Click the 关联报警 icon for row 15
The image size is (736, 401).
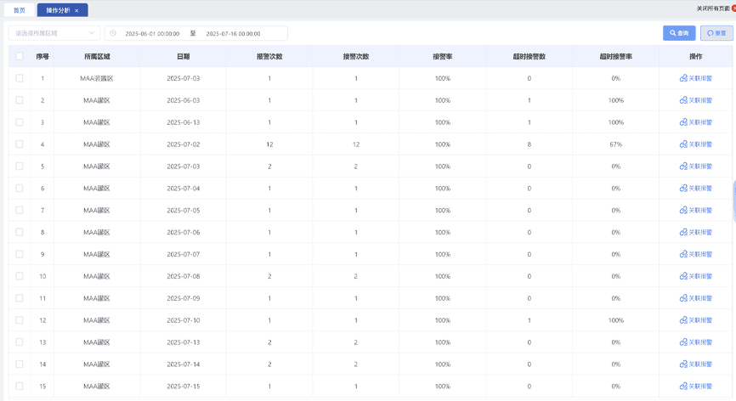(x=683, y=387)
